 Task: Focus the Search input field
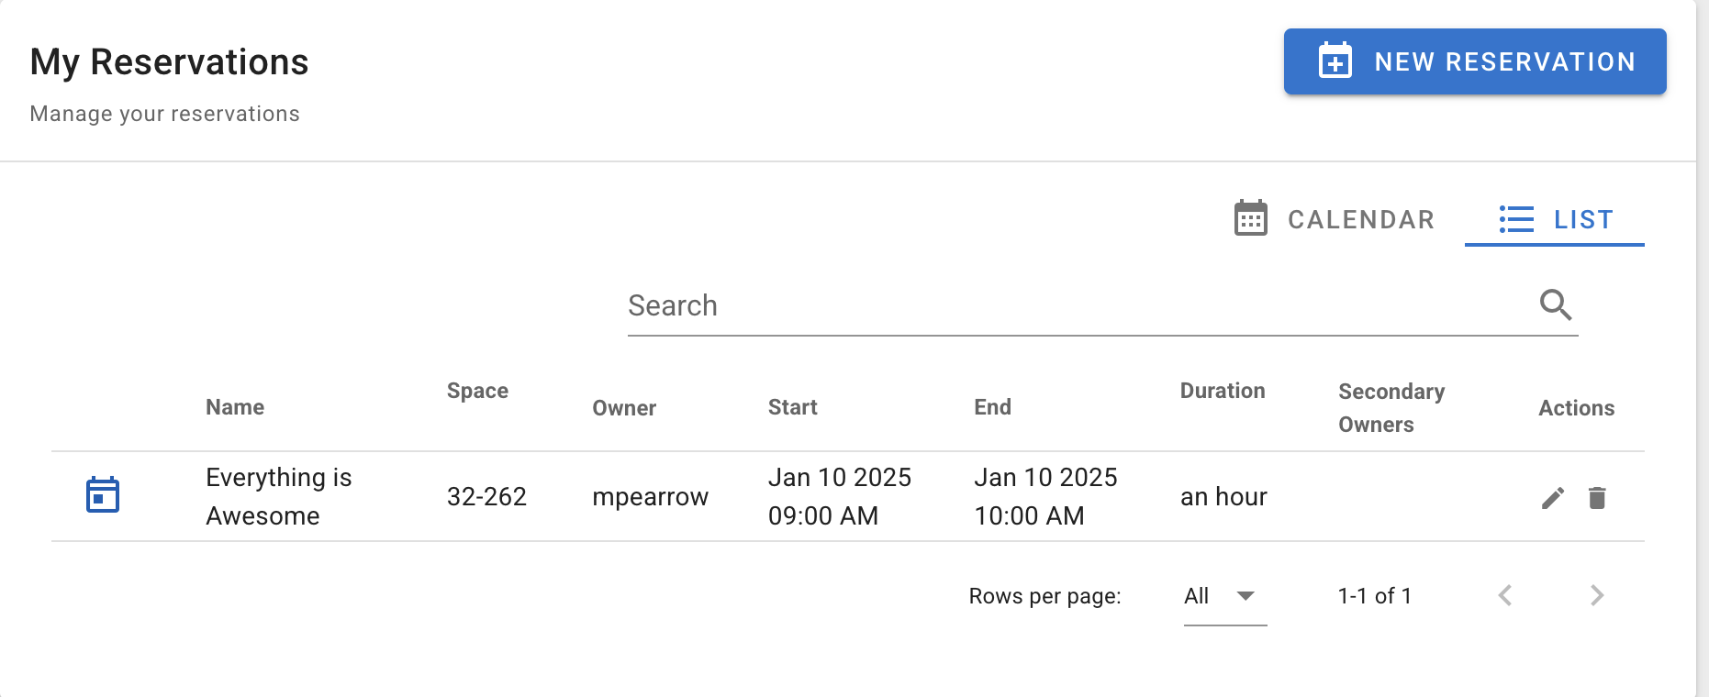(1074, 306)
